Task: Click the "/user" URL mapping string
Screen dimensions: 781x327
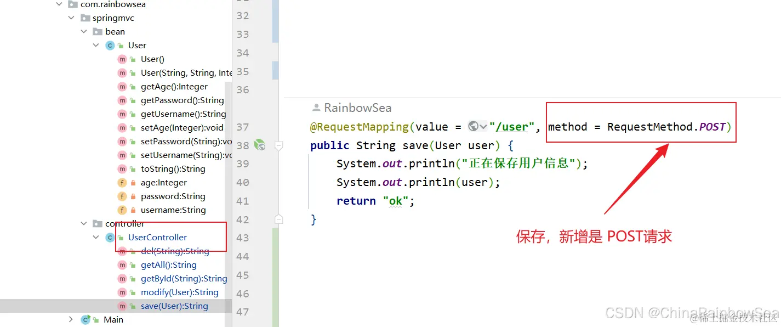Action: pyautogui.click(x=512, y=127)
